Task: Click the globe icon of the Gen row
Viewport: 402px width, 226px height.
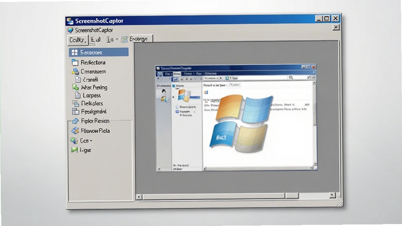Action: [74, 141]
